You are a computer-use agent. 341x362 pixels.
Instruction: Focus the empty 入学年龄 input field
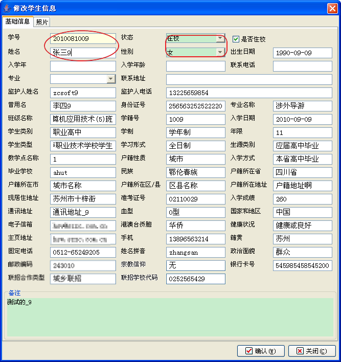tap(195, 66)
